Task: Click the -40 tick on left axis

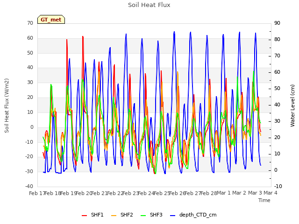Action: [x=29, y=186]
